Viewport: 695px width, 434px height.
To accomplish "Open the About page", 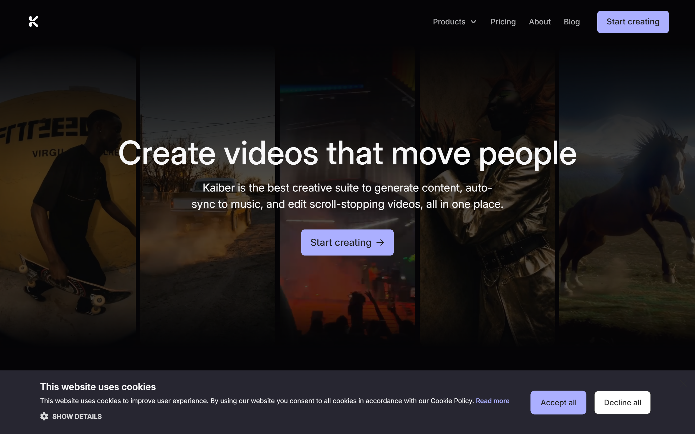I will point(540,22).
